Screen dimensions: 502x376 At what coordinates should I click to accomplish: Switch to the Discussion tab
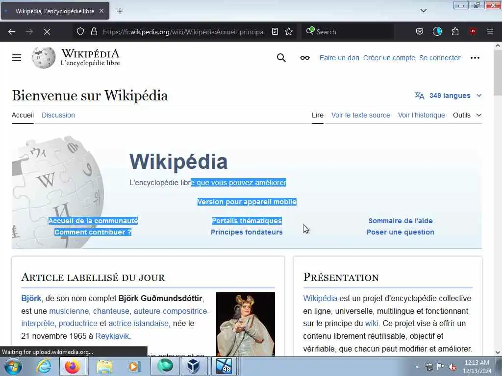click(x=58, y=115)
